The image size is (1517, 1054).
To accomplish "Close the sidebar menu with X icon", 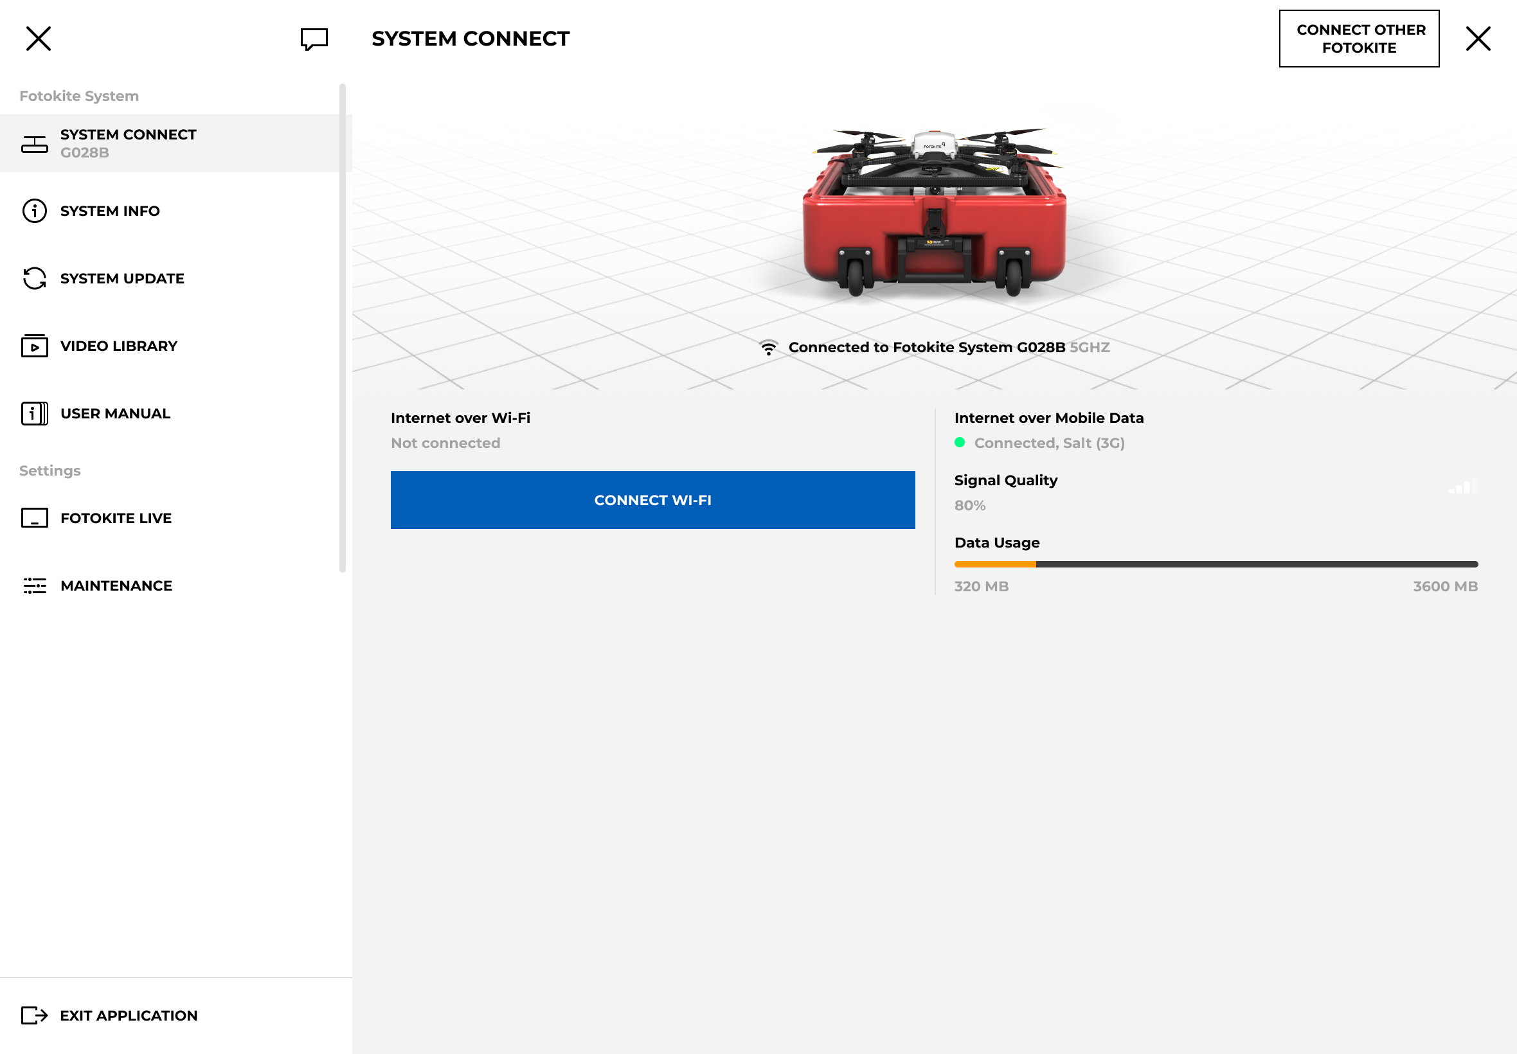I will click(39, 39).
